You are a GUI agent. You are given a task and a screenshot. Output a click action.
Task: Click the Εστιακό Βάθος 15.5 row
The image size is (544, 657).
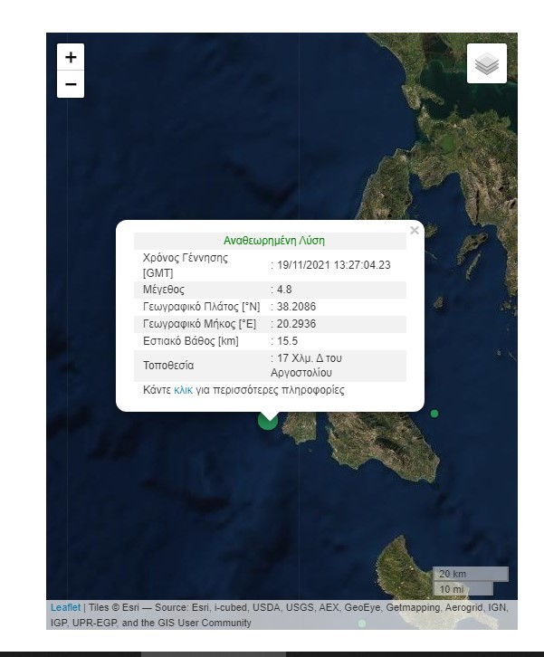[x=270, y=341]
